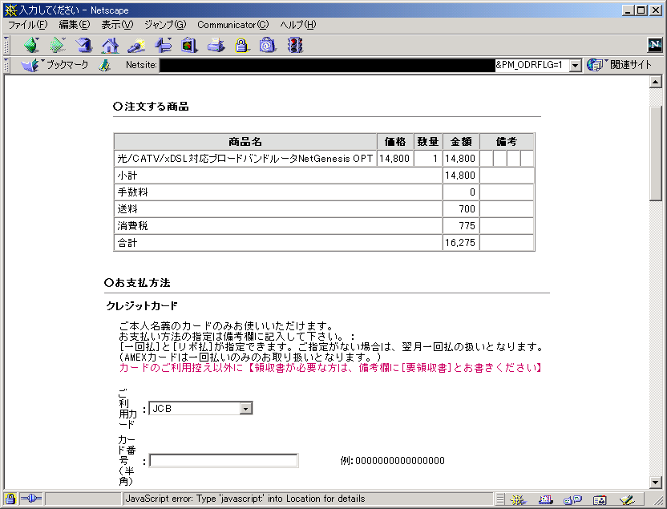
Task: Click the component bar grip handle
Action: (500, 499)
